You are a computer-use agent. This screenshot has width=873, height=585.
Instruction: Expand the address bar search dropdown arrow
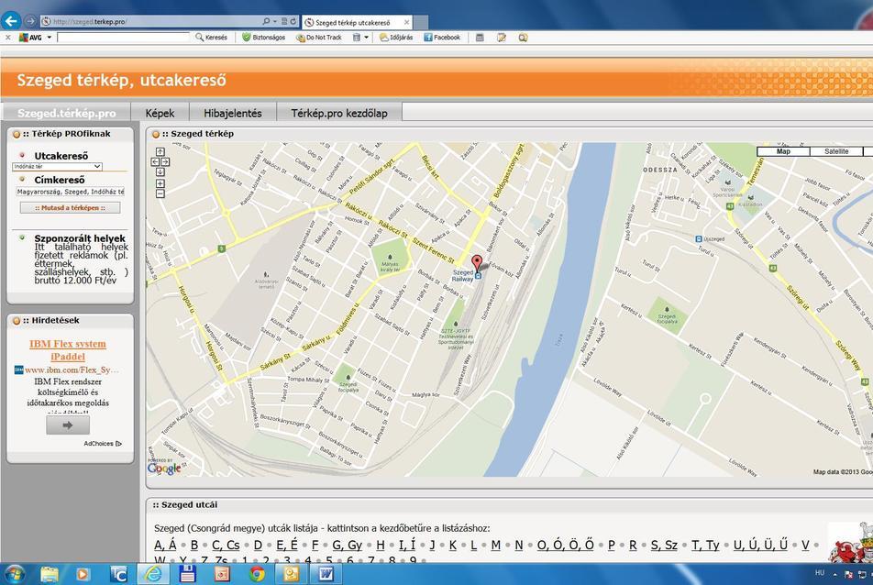[275, 21]
